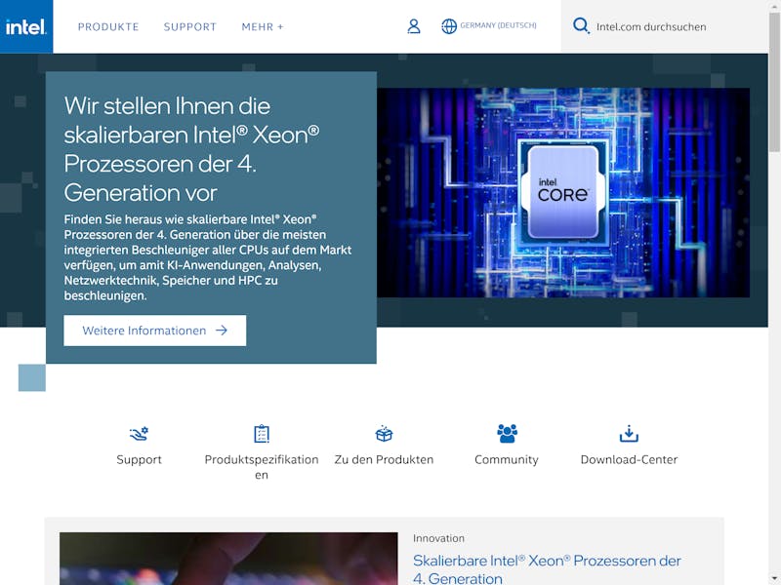Click the Innovation category label
The width and height of the screenshot is (781, 585).
(438, 538)
